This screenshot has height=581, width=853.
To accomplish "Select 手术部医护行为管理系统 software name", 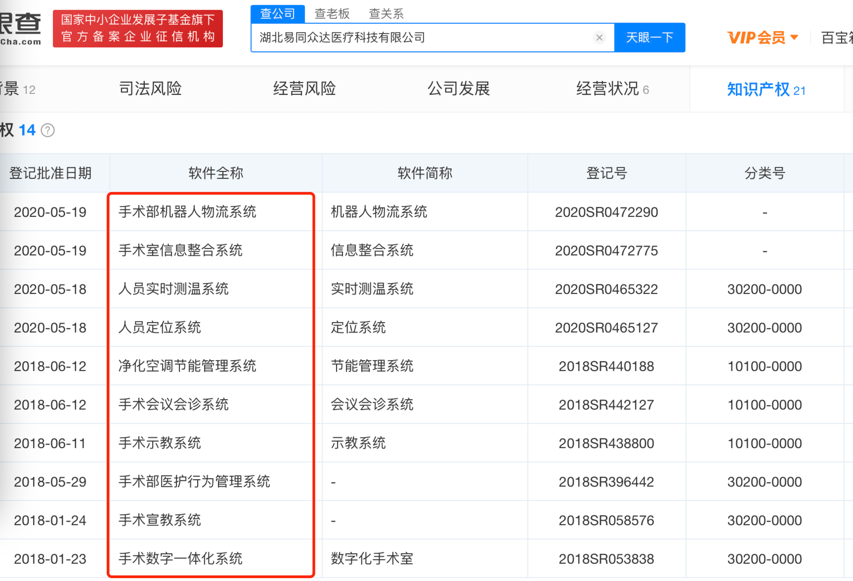I will pos(194,482).
